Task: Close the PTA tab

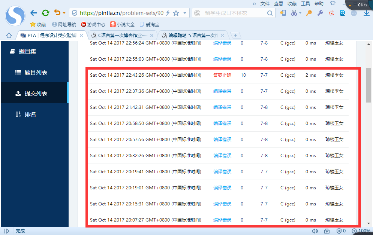Action: 81,36
